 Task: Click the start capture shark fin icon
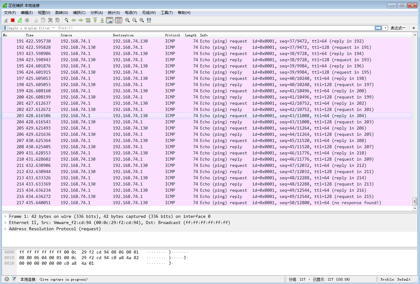coord(6,20)
